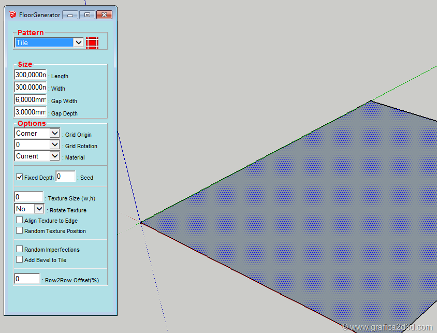Expand the Material dropdown set to Current
Viewport: 437px width, 333px height.
(x=55, y=156)
